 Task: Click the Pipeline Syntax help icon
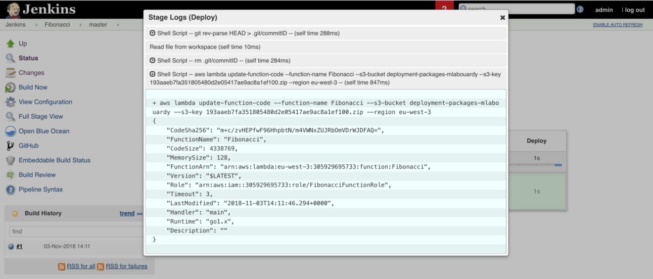[x=10, y=189]
